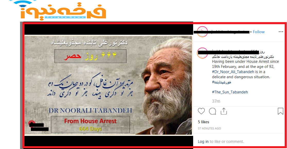The width and height of the screenshot is (287, 149).
Task: Open the #Dr_Noor_Ali_Tabandeh hashtag
Action: [233, 72]
